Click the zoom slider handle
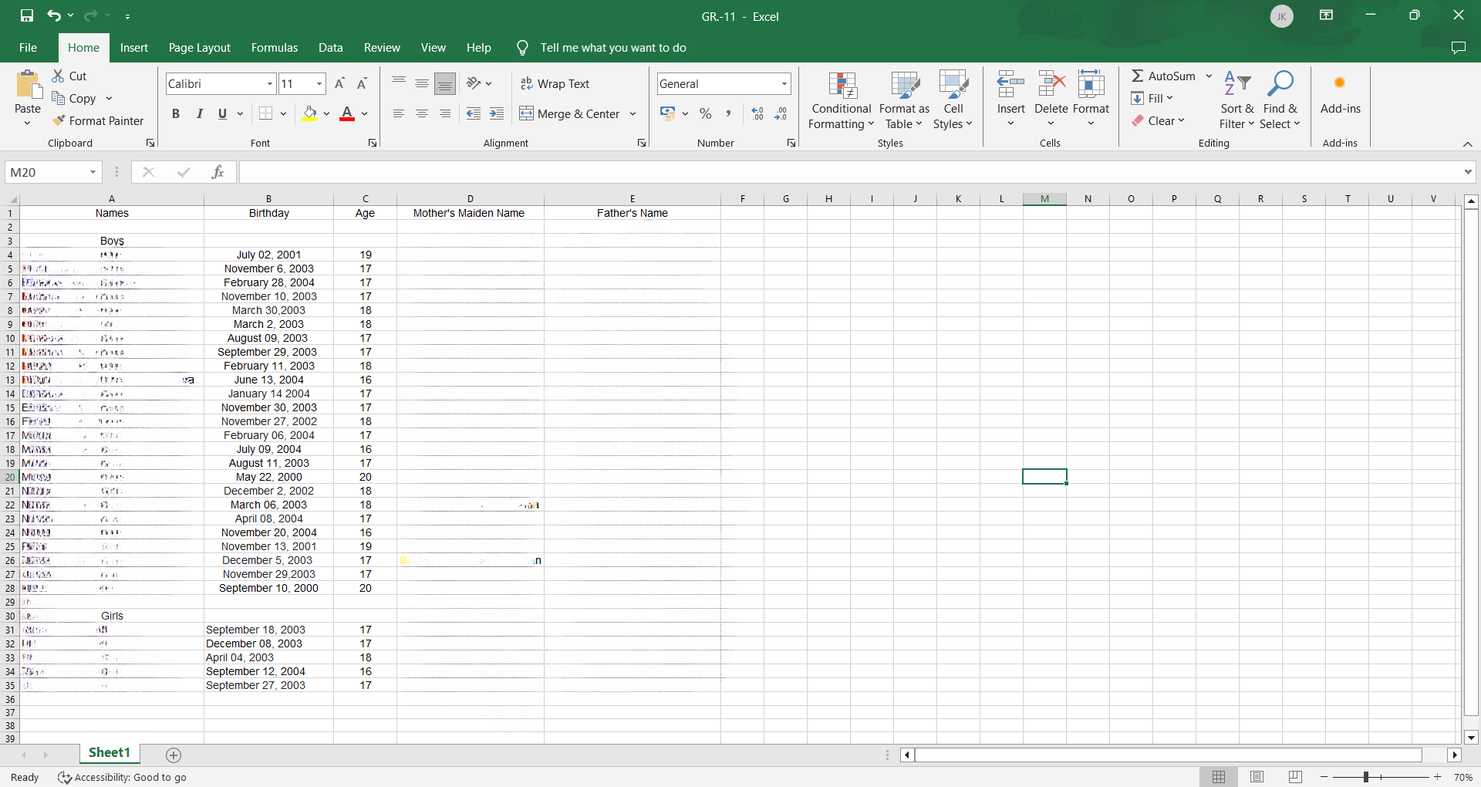This screenshot has width=1481, height=787. click(x=1365, y=777)
